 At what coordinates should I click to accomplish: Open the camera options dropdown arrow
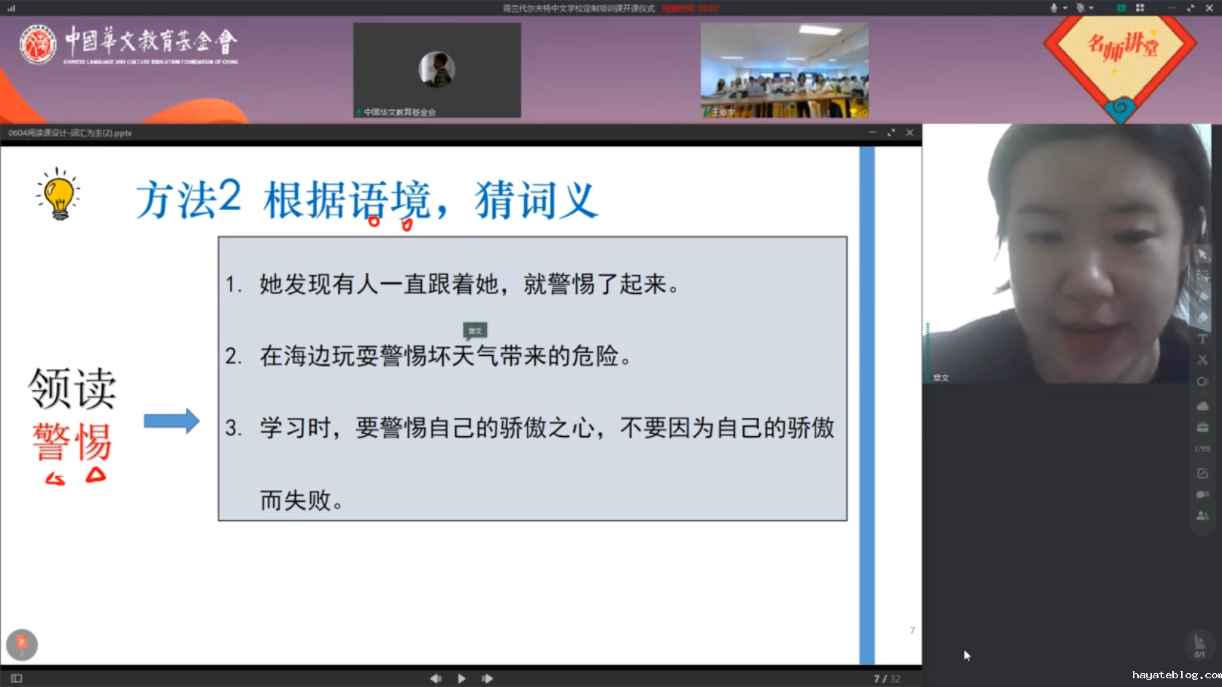(1091, 8)
